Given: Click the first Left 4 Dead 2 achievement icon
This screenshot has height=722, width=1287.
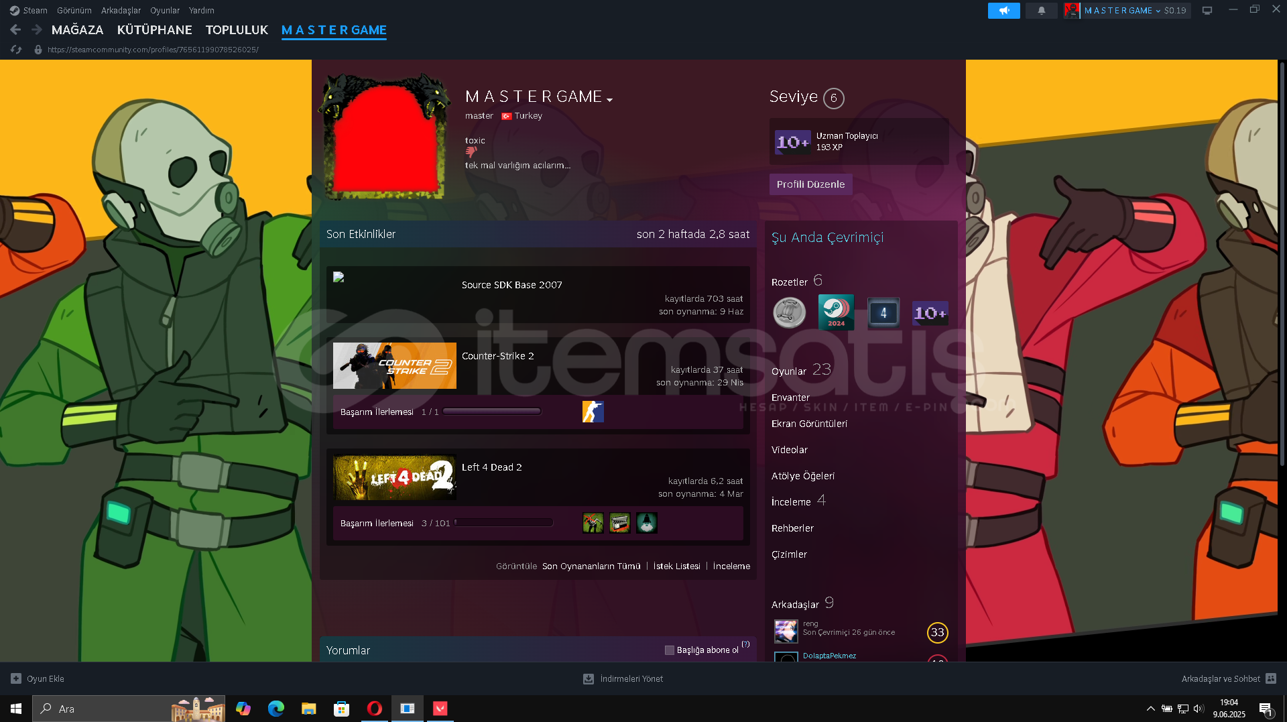Looking at the screenshot, I should click(593, 523).
